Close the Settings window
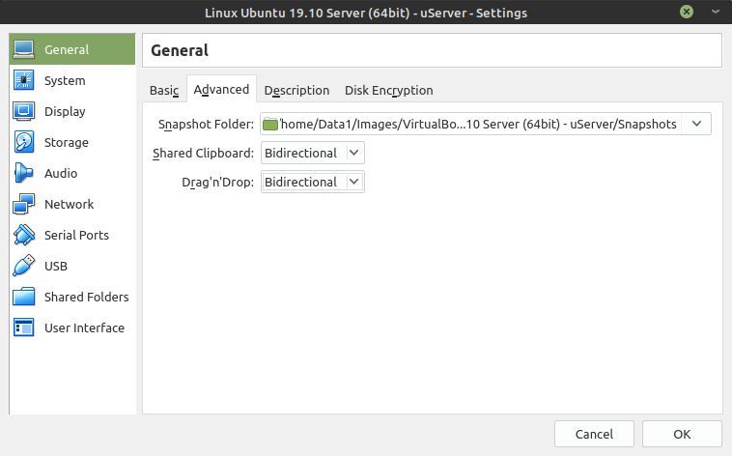 [687, 12]
